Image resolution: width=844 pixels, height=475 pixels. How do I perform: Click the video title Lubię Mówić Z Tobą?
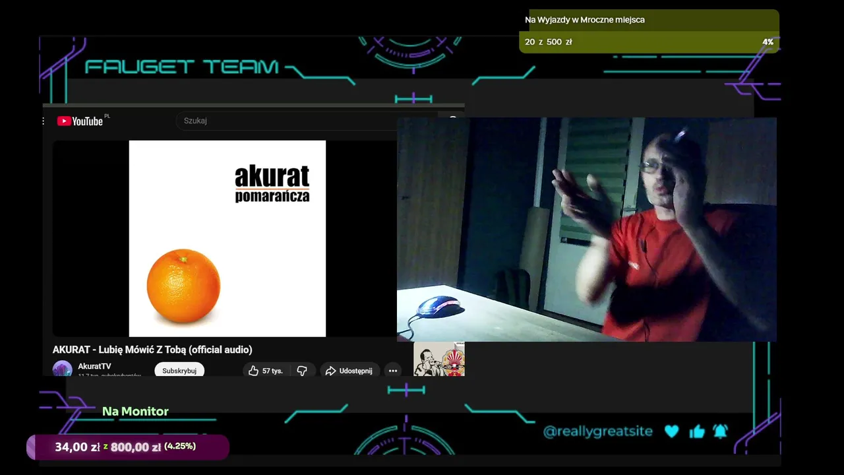152,350
